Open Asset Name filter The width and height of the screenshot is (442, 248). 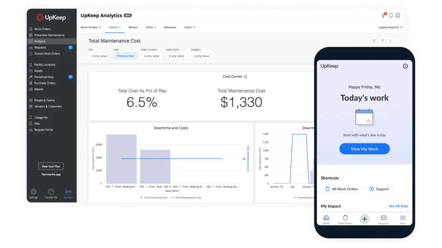point(176,56)
